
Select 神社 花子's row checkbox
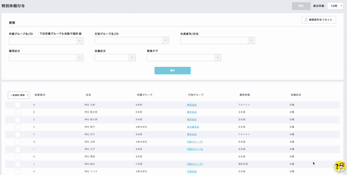[18, 134]
